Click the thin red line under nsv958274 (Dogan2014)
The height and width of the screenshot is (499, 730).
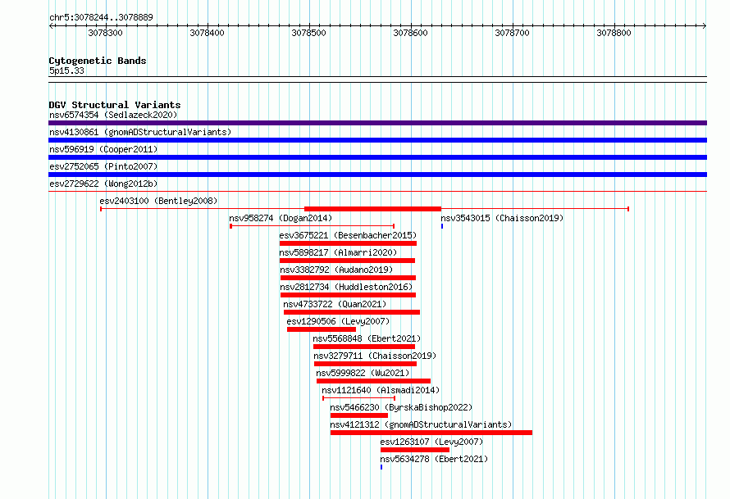[x=313, y=226]
